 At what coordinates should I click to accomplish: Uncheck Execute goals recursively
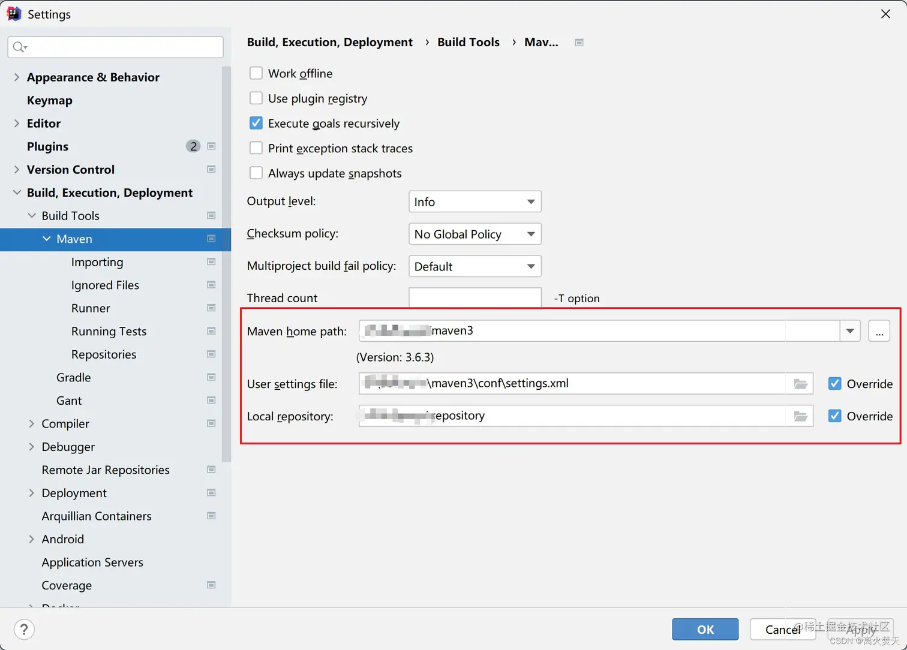click(x=256, y=123)
